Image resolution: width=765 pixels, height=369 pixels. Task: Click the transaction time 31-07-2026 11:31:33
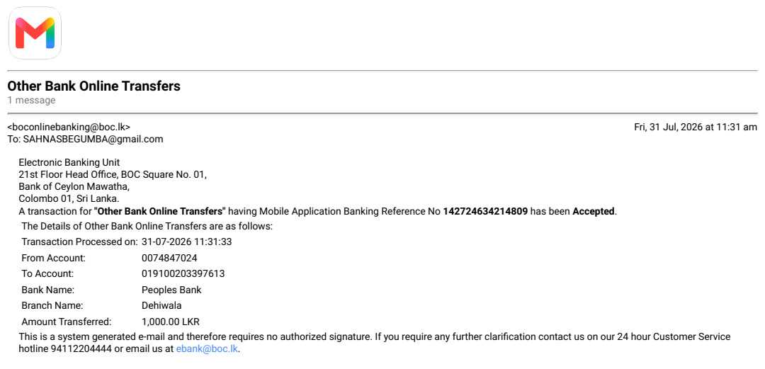click(186, 242)
